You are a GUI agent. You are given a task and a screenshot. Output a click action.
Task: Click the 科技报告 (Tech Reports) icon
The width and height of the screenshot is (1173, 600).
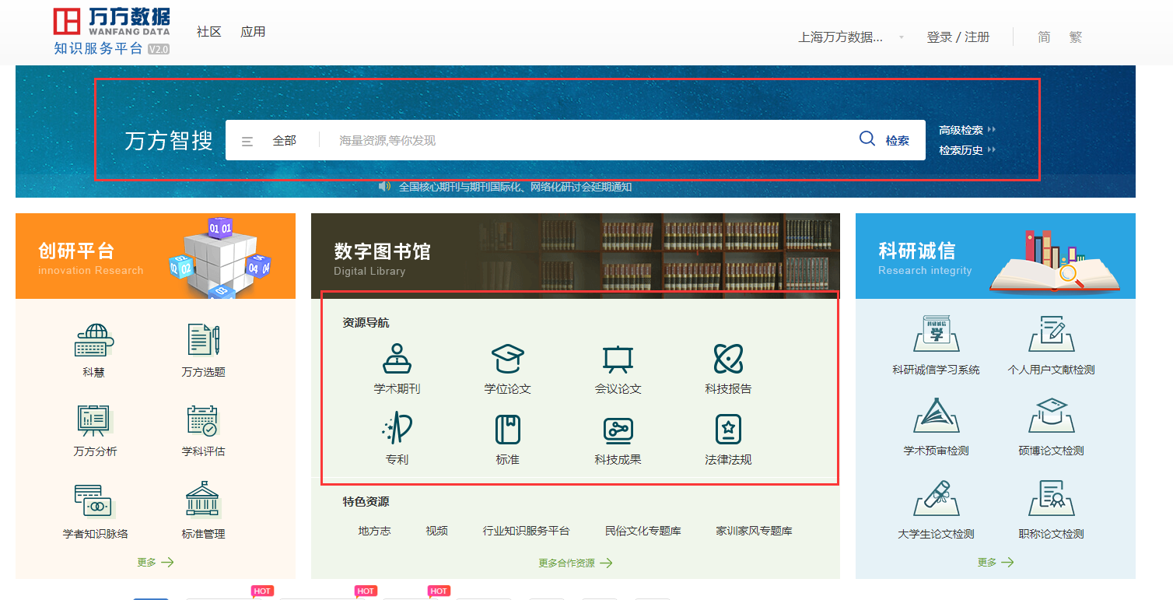click(x=727, y=370)
